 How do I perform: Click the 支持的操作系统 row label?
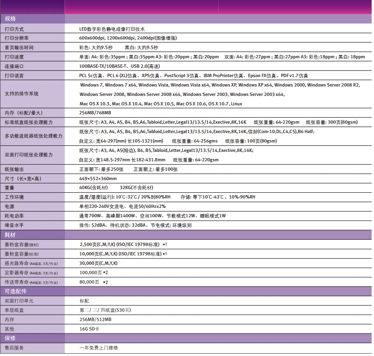(x=21, y=94)
